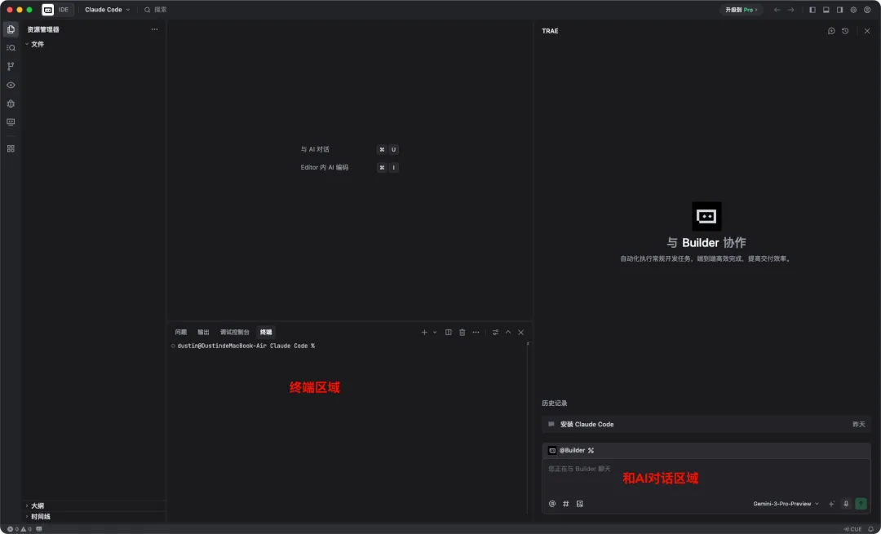Click the tools icon next to @Builder
Viewport: 881px width, 534px height.
click(x=591, y=450)
